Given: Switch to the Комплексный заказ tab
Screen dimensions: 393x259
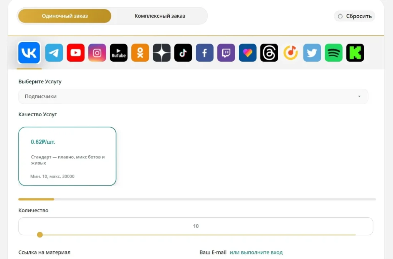Looking at the screenshot, I should [160, 16].
